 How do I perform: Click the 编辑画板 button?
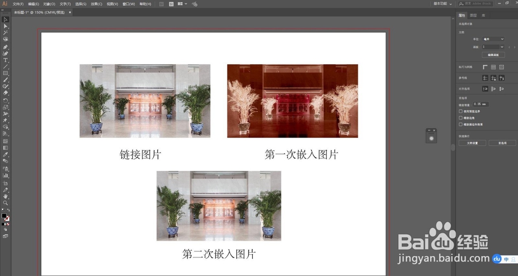pyautogui.click(x=493, y=55)
